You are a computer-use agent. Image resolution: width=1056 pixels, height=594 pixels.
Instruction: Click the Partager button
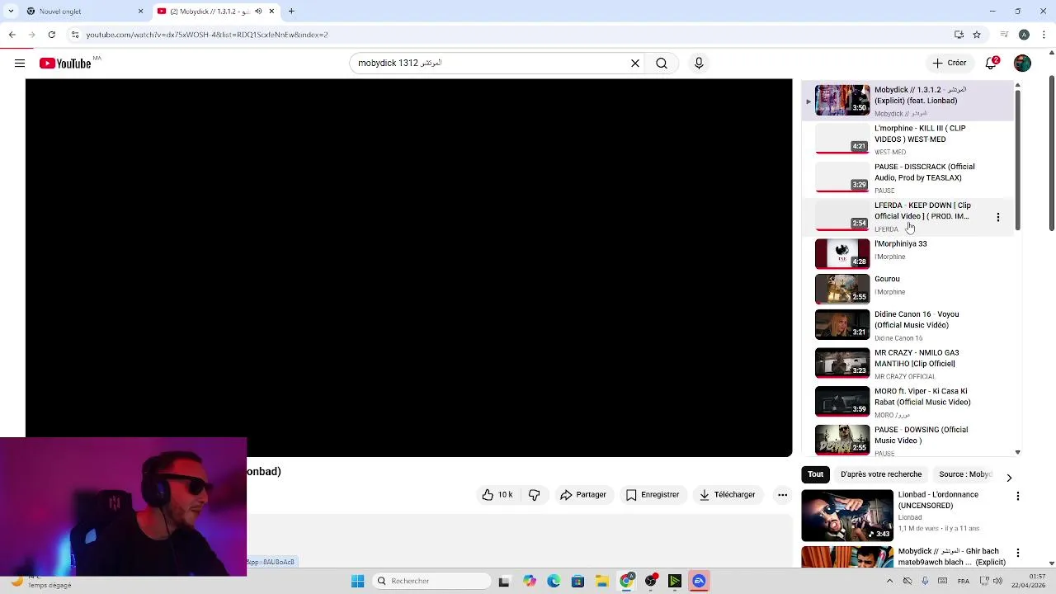coord(583,495)
